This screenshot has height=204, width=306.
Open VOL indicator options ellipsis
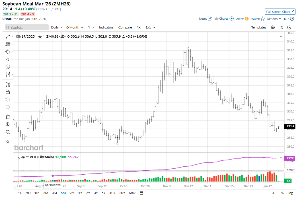tap(27, 157)
